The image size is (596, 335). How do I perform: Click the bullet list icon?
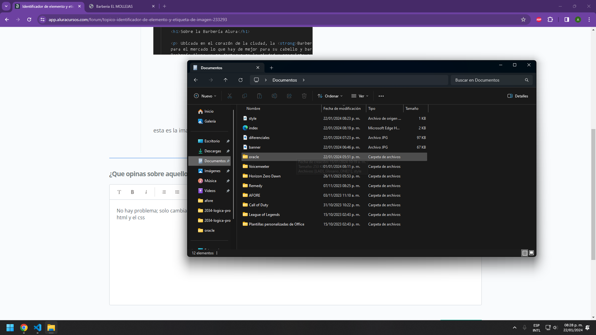click(x=177, y=192)
